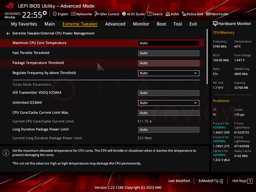Select Regulate Frequency by above Threshold label
This screenshot has height=192, width=256.
click(x=44, y=73)
